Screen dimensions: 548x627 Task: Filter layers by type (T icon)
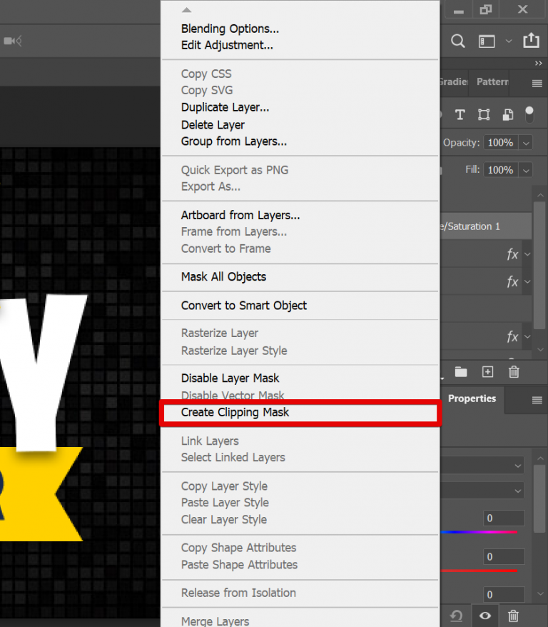point(460,115)
